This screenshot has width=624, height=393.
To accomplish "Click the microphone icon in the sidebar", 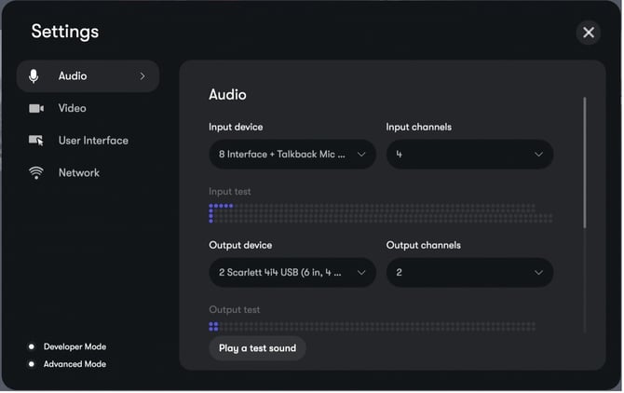I will click(35, 76).
